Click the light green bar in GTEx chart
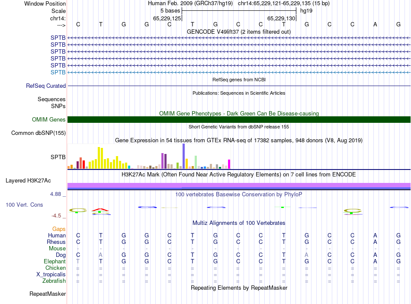Screen dimensions: 411x304 (x=196, y=162)
